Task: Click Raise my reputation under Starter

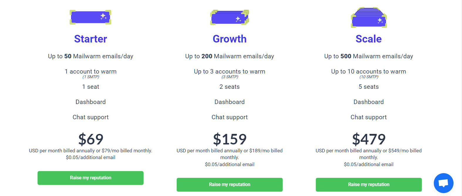Action: point(90,178)
